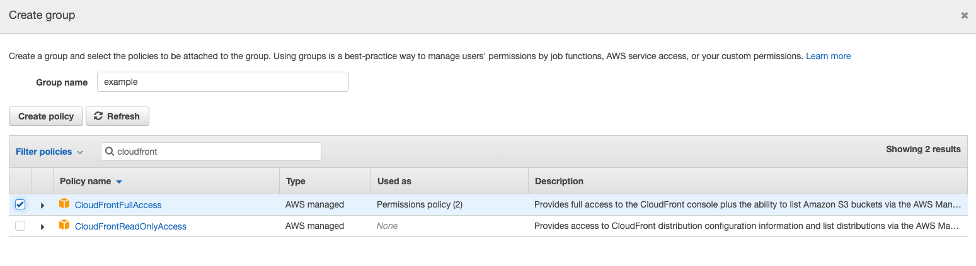Image resolution: width=976 pixels, height=266 pixels.
Task: Click the Policy name sort arrow
Action: tap(119, 182)
